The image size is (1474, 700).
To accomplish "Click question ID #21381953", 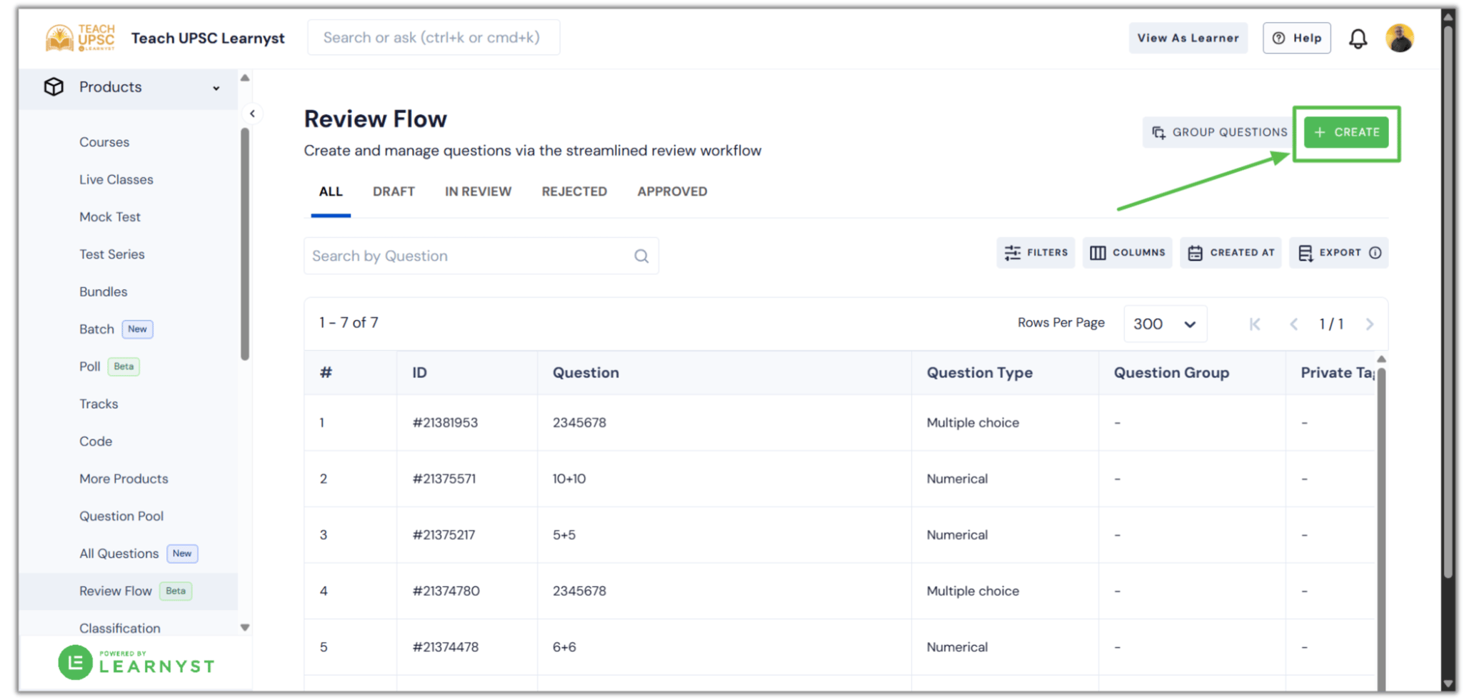I will click(445, 422).
